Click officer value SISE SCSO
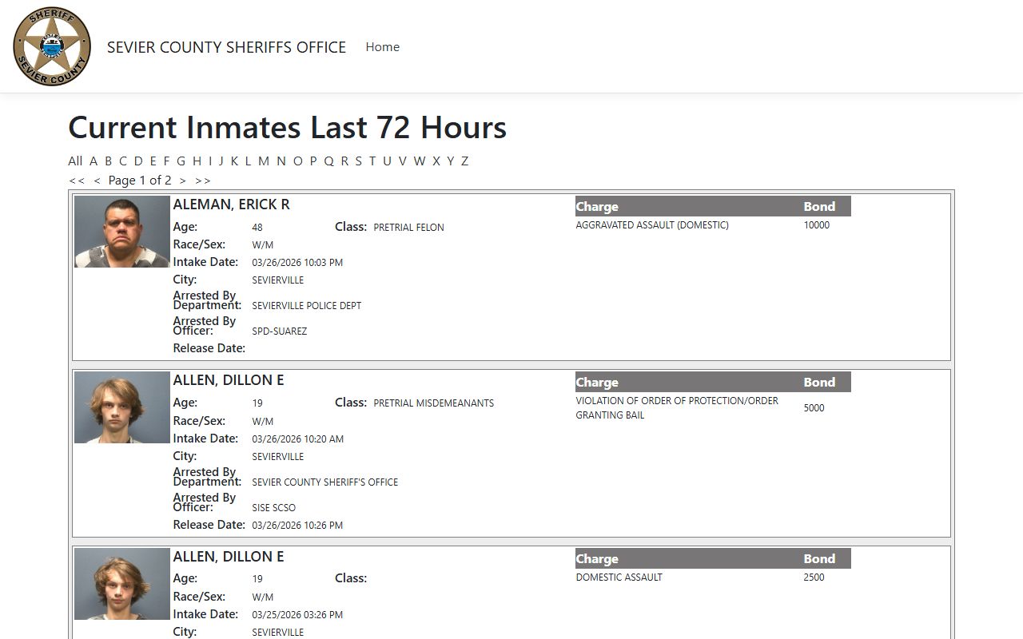 [x=274, y=508]
